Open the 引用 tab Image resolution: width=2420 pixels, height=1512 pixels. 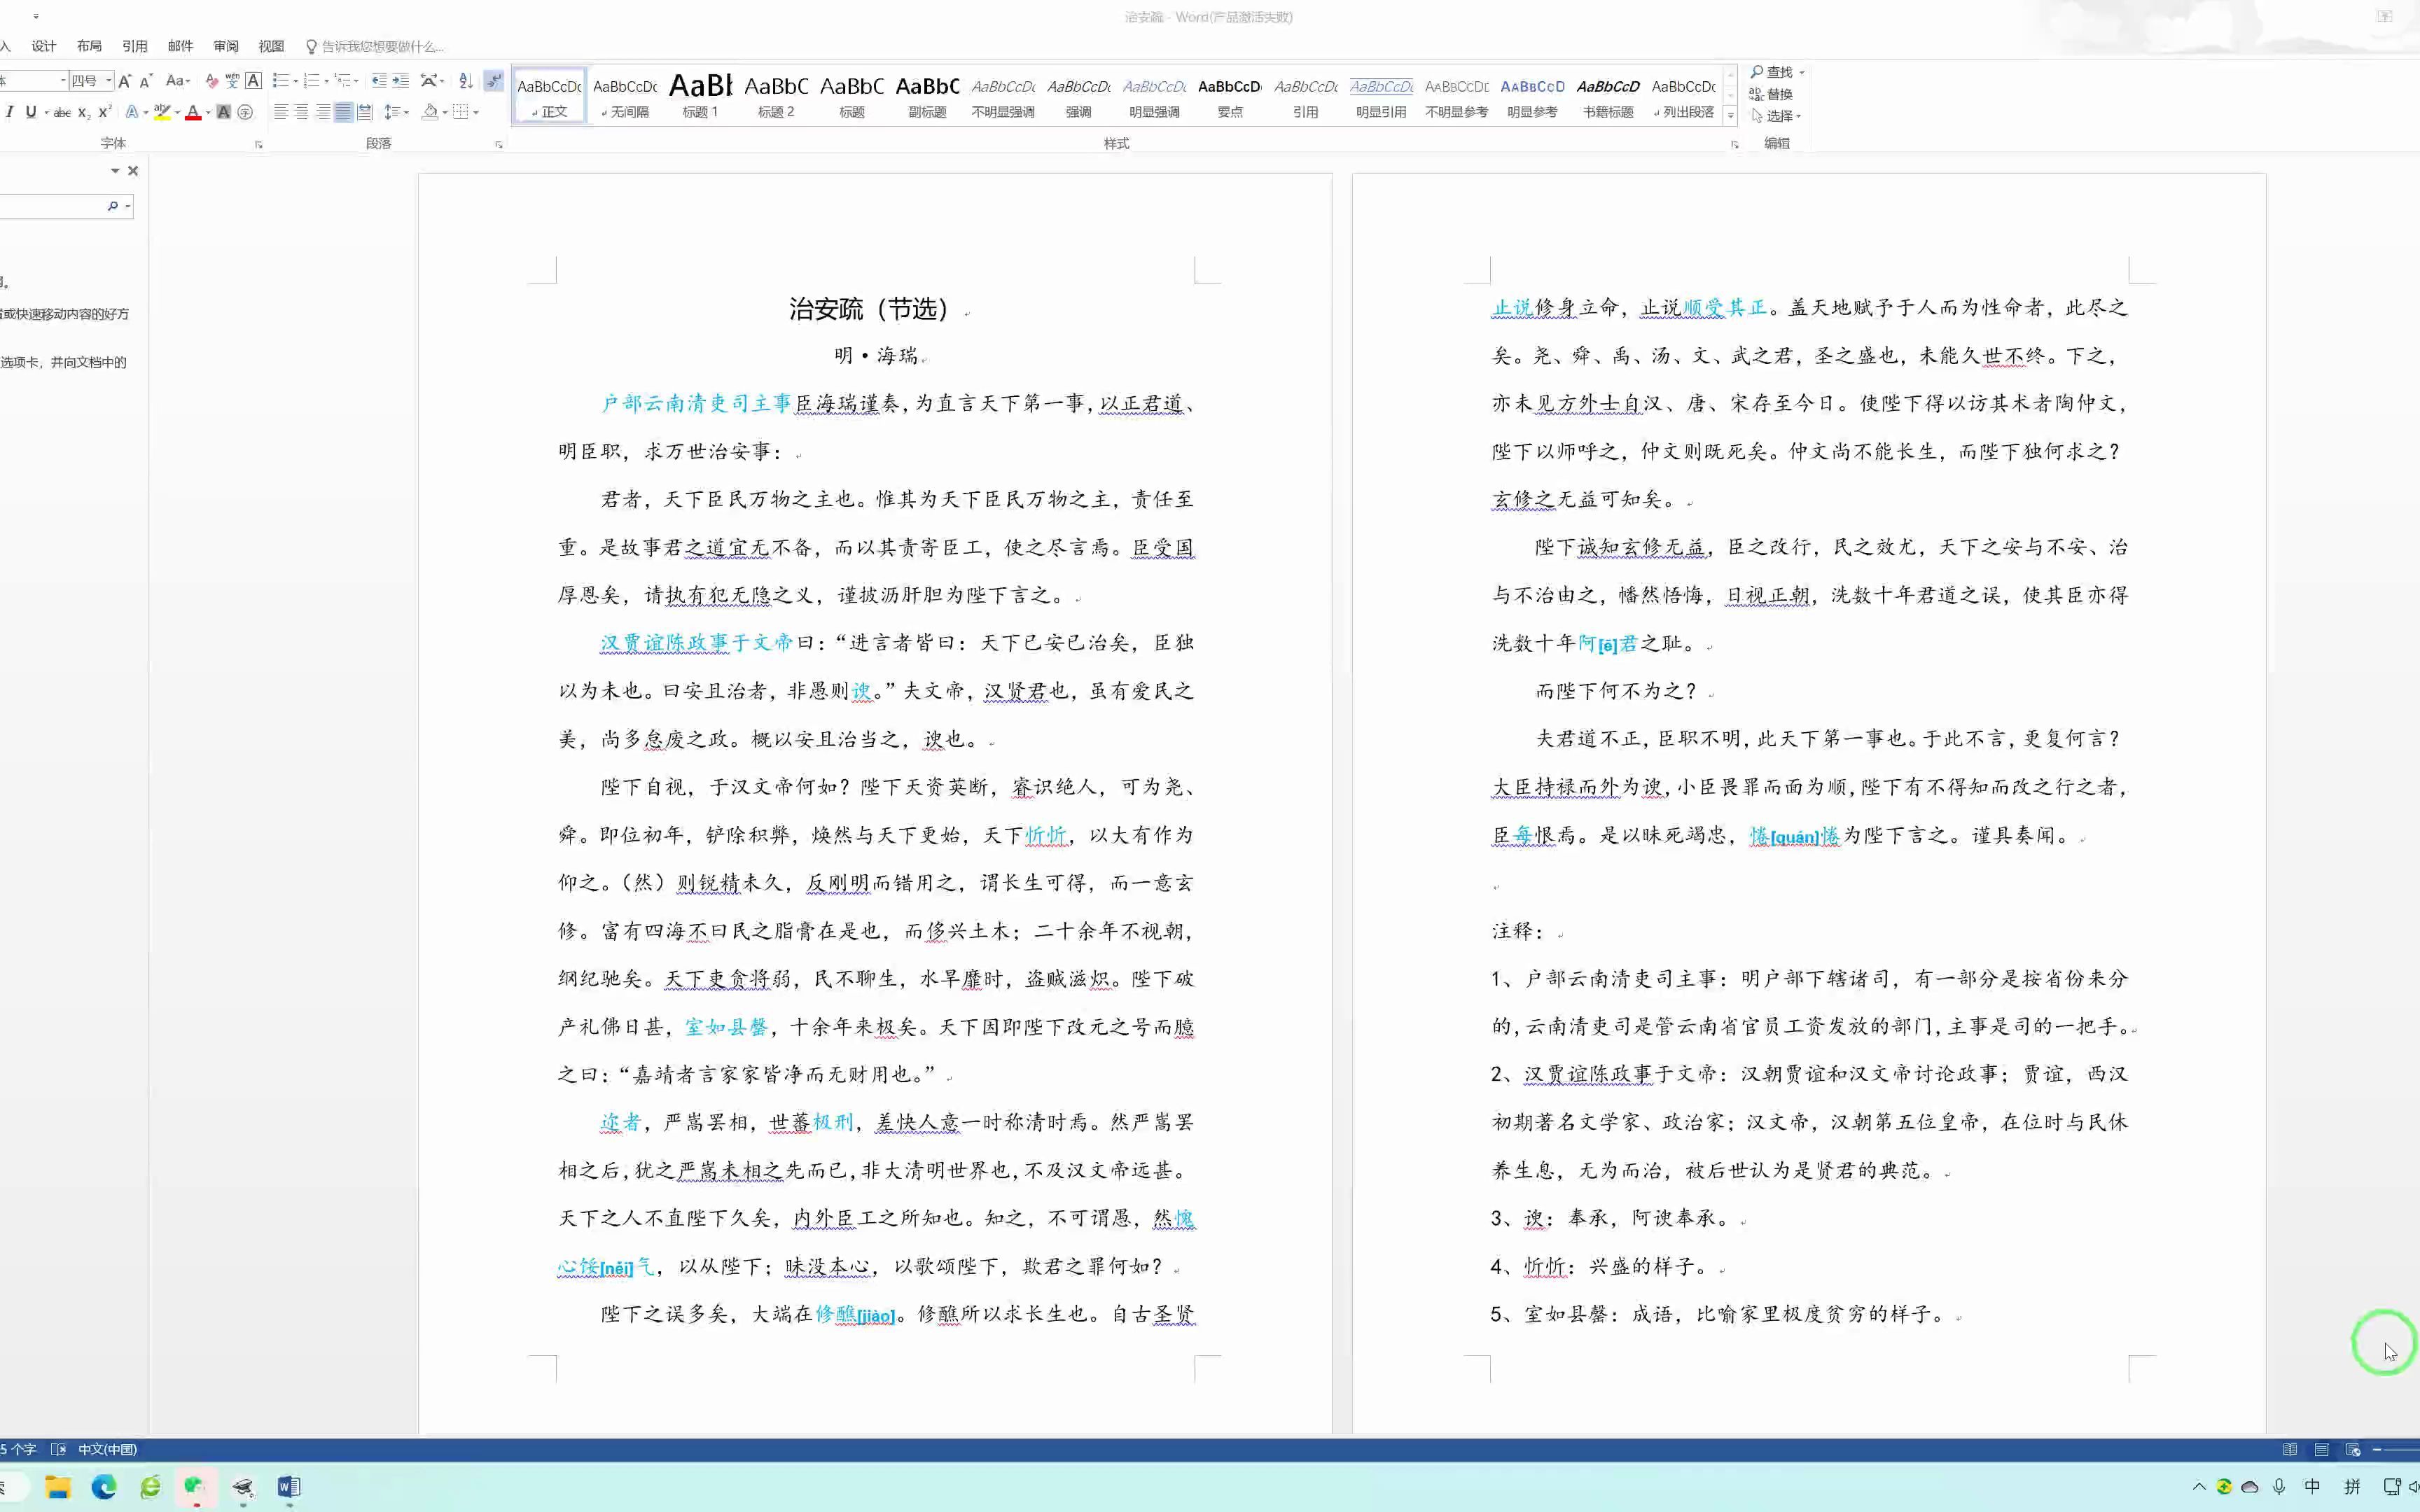point(135,46)
